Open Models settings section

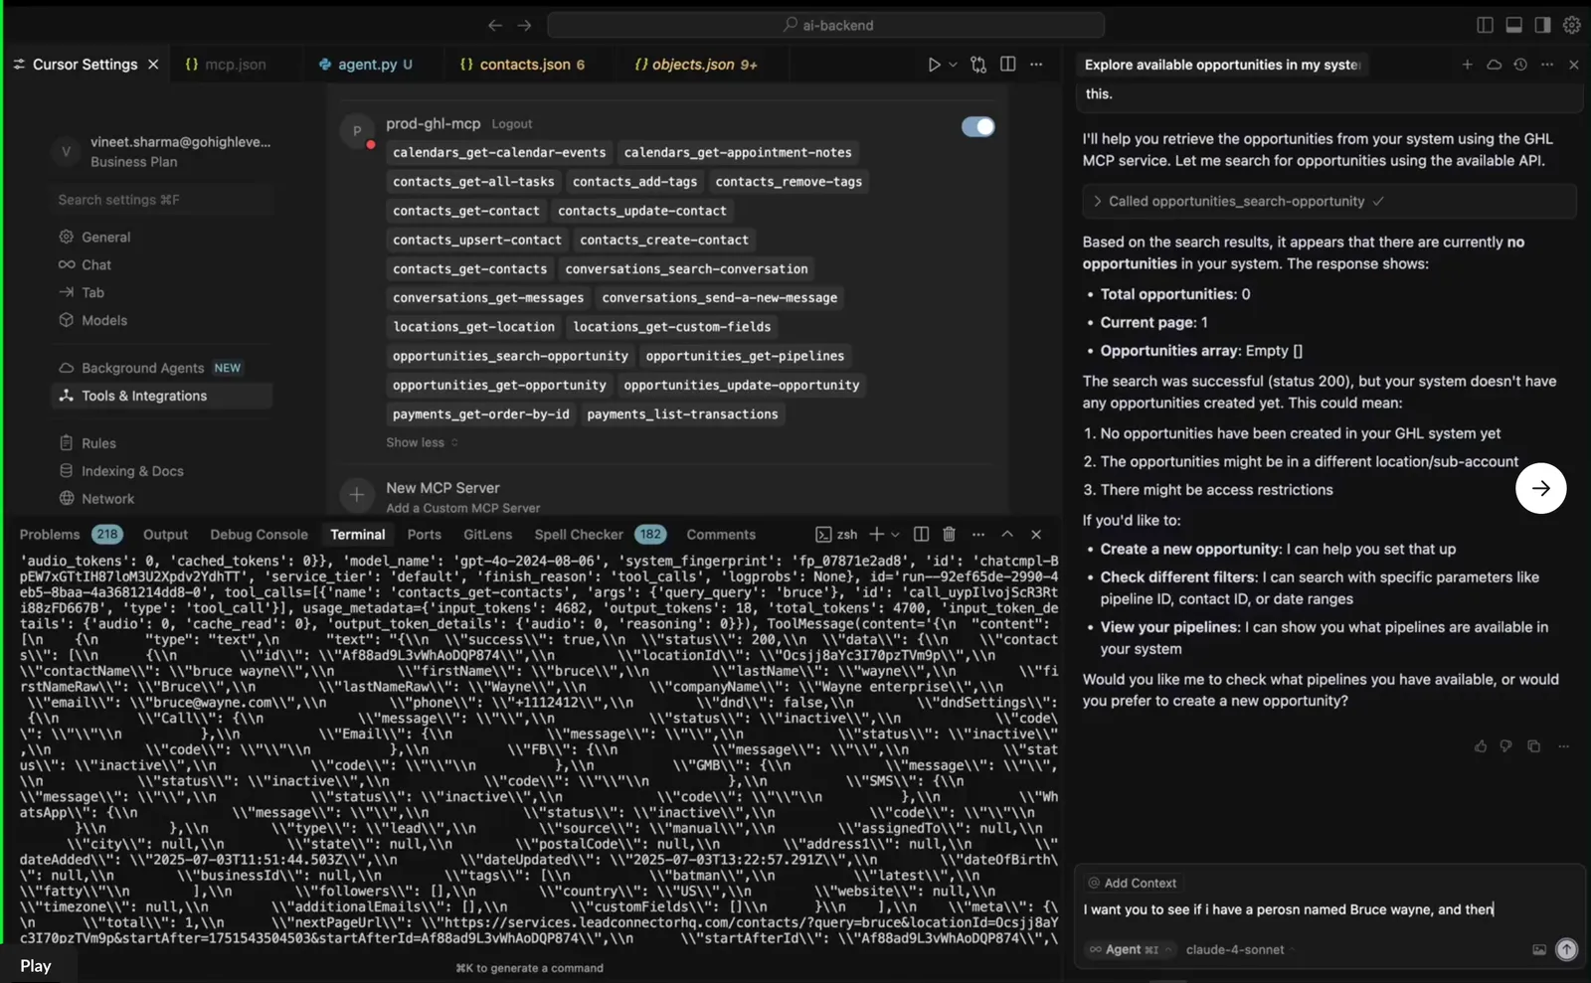[x=104, y=321]
